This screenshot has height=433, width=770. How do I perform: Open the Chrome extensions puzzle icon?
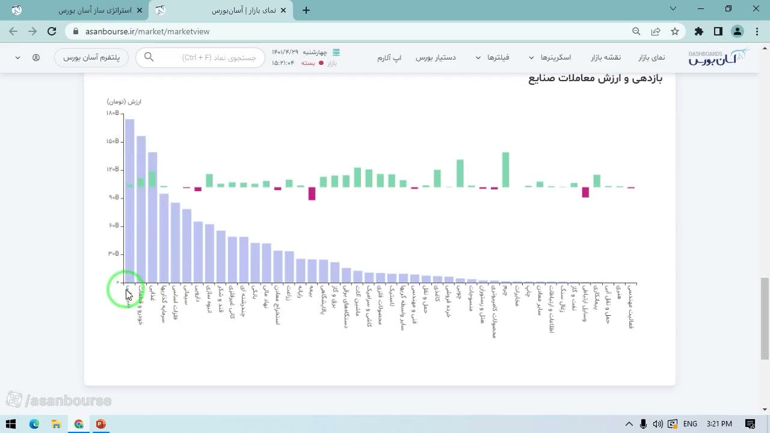click(x=698, y=31)
